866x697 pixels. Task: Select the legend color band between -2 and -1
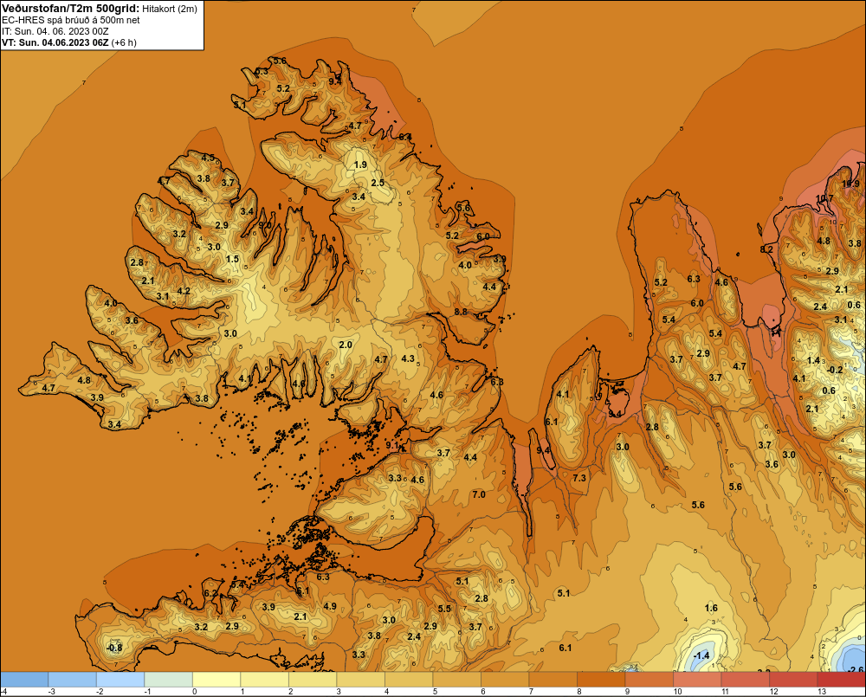pos(120,680)
